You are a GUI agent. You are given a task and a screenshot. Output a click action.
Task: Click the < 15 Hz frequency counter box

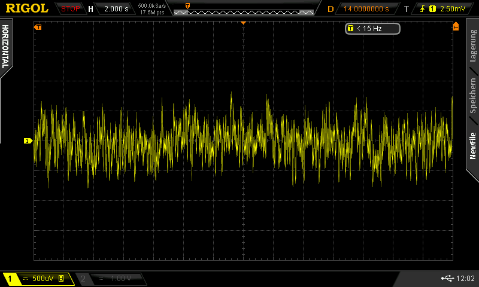pos(372,29)
